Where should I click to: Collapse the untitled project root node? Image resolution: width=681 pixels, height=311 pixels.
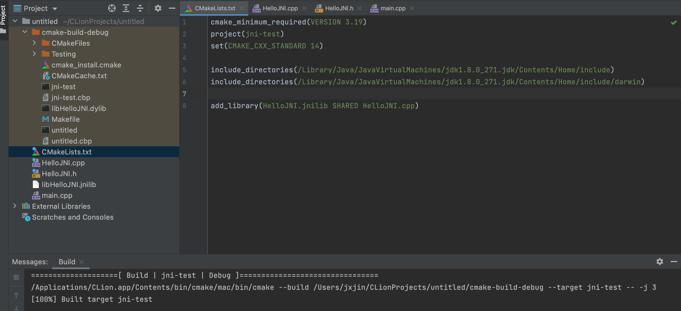coord(15,21)
